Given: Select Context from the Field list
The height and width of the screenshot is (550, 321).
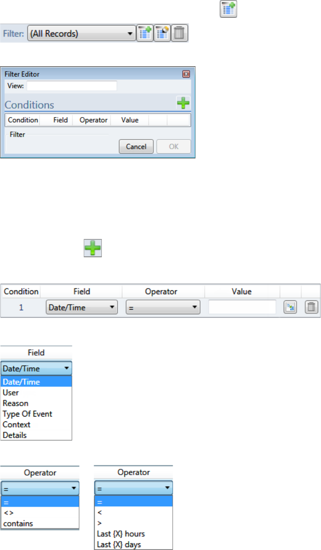Looking at the screenshot, I should pyautogui.click(x=36, y=424).
